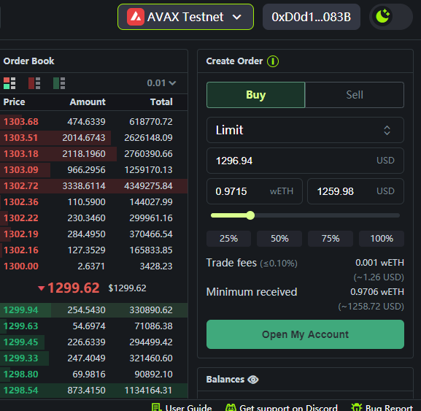The image size is (421, 411).
Task: Select the bid price 1298.54
Action: point(21,391)
